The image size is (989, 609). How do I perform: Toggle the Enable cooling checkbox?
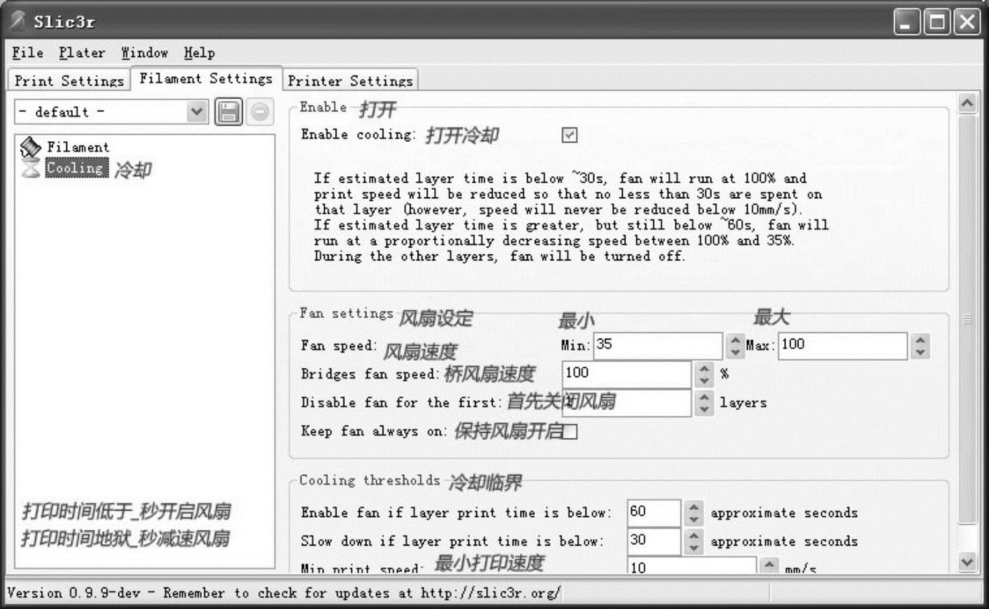point(569,135)
